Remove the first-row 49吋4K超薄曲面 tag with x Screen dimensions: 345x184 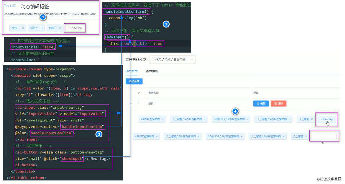tap(162, 119)
